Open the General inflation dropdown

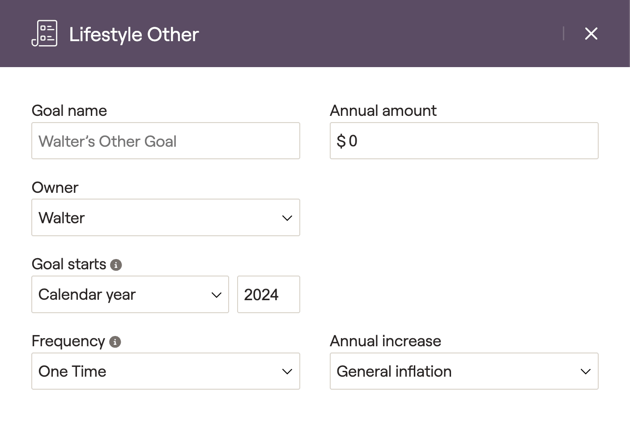[x=464, y=371]
